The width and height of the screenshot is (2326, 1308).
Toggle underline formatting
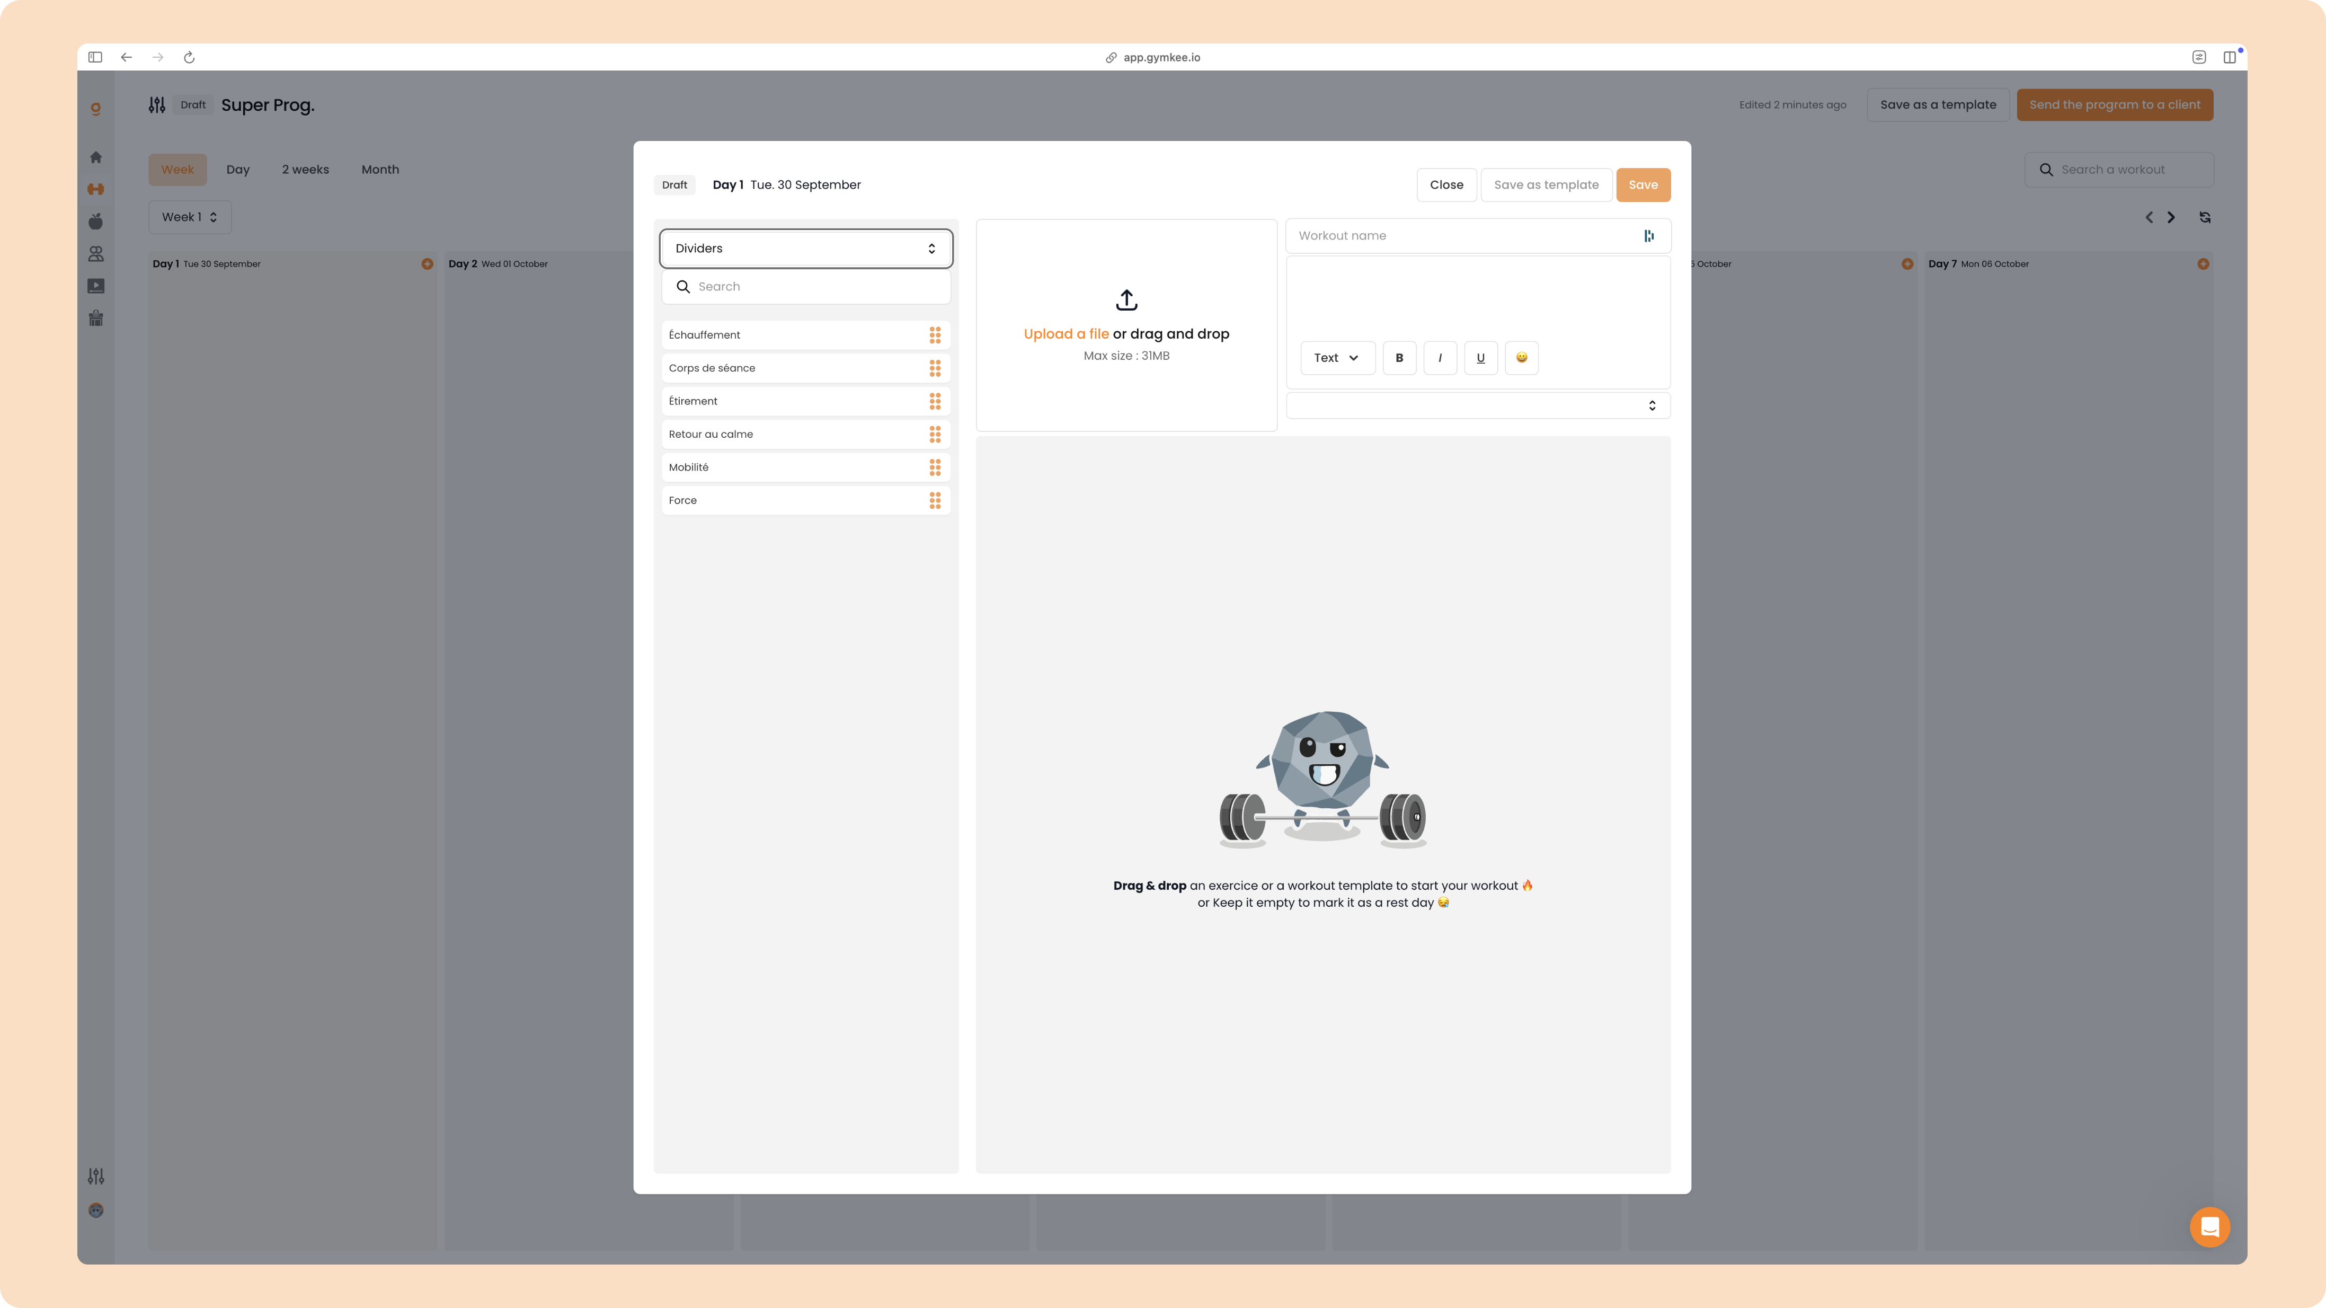[x=1481, y=358]
